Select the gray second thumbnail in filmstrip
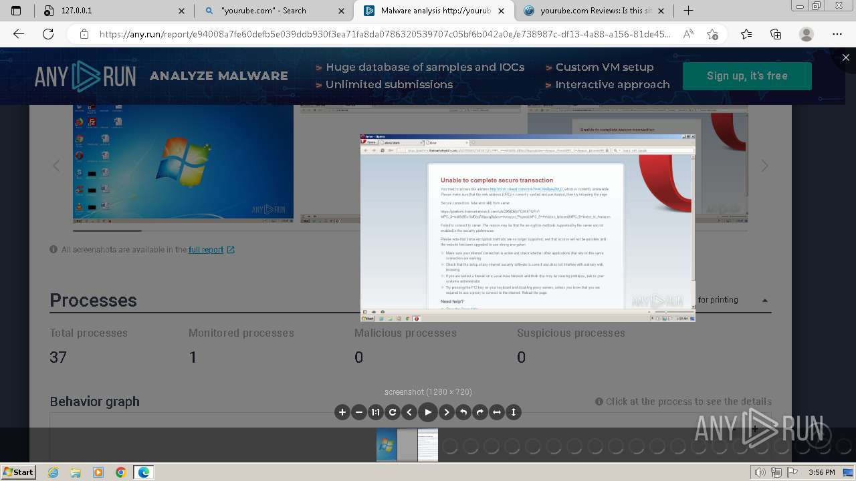 point(407,445)
